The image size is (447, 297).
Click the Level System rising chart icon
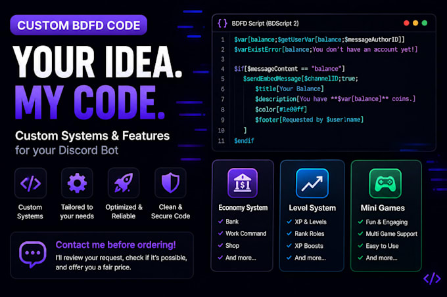tap(312, 183)
